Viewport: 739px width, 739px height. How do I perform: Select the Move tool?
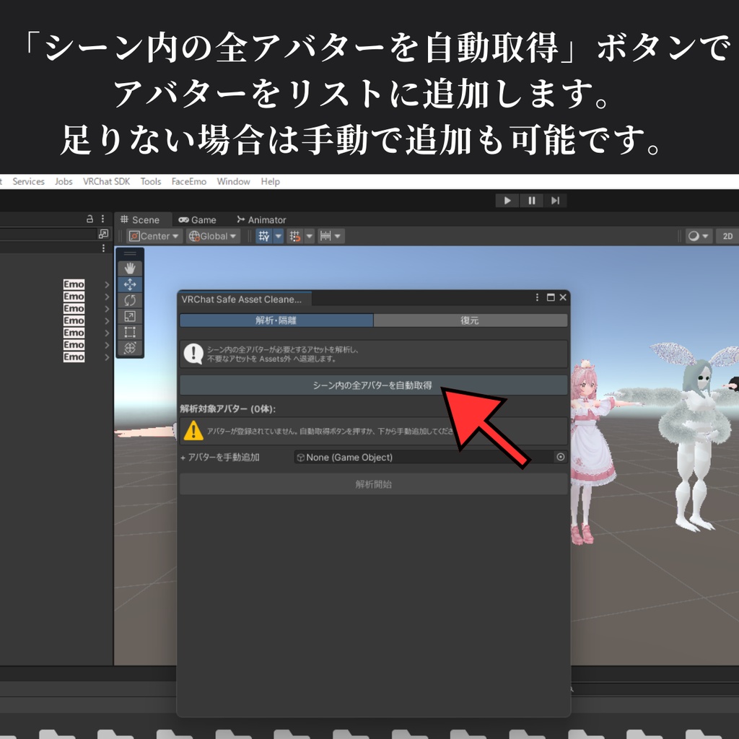pyautogui.click(x=130, y=284)
